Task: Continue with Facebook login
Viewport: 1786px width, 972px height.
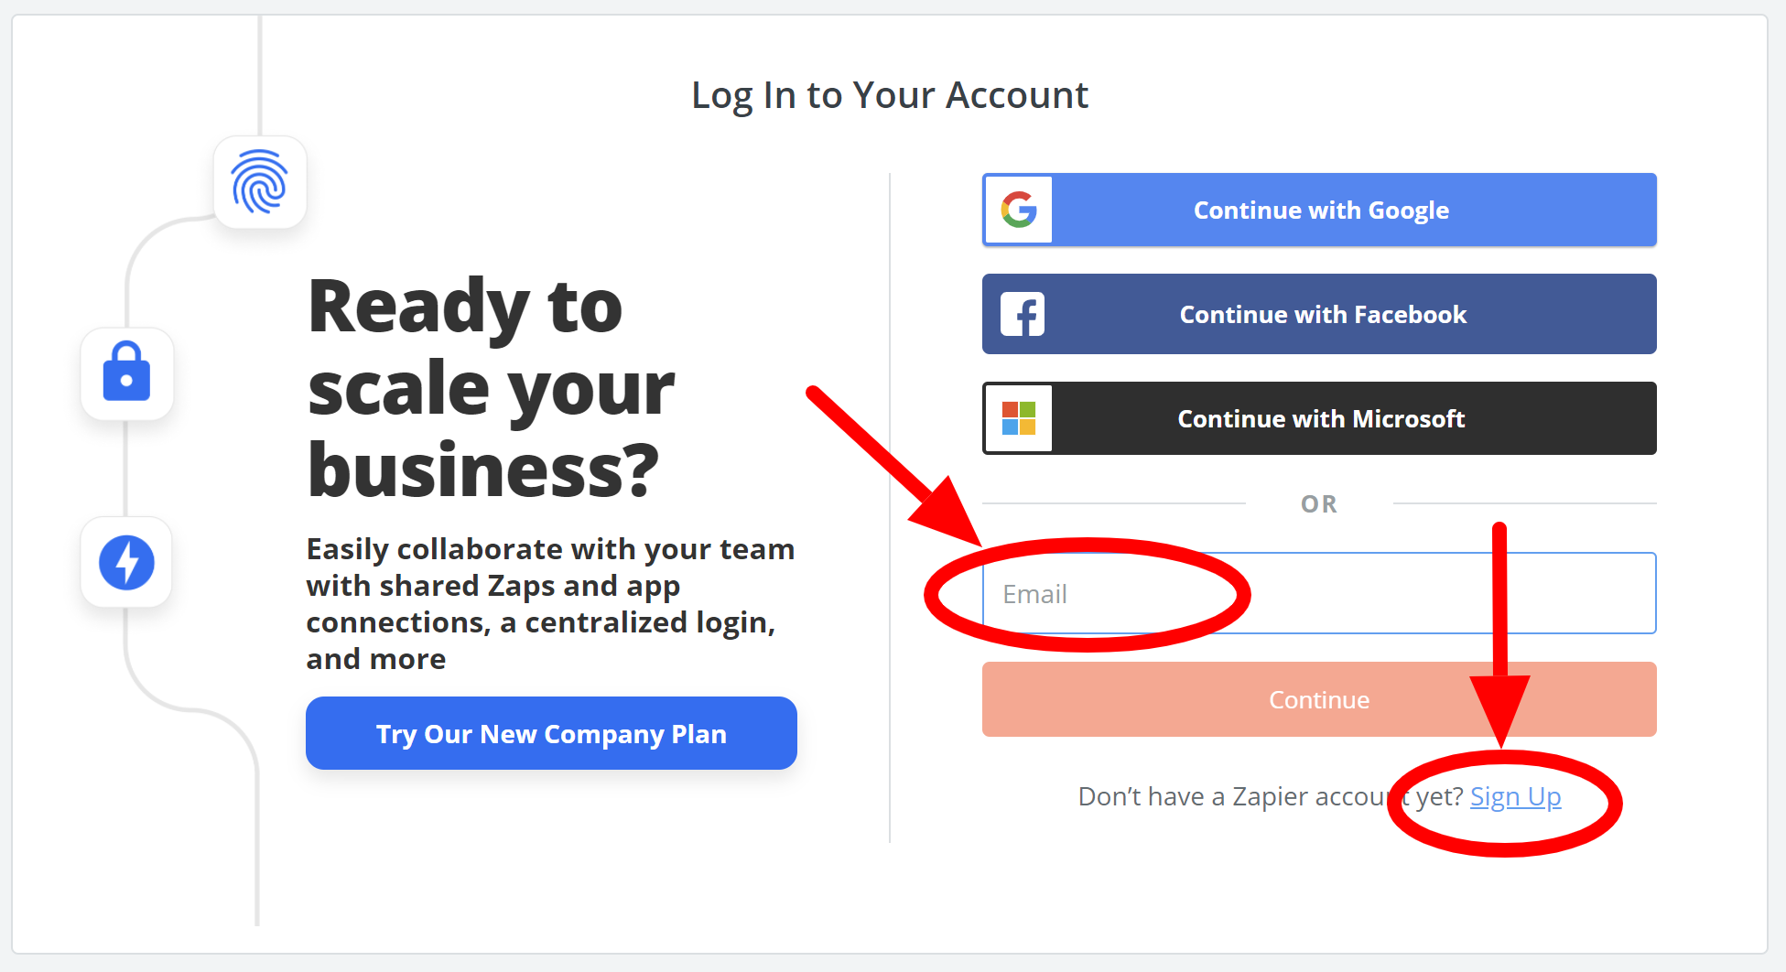Action: pyautogui.click(x=1319, y=314)
